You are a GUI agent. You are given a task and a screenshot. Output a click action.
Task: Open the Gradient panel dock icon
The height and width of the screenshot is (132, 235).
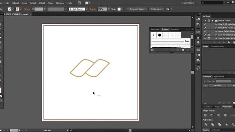(x=198, y=55)
